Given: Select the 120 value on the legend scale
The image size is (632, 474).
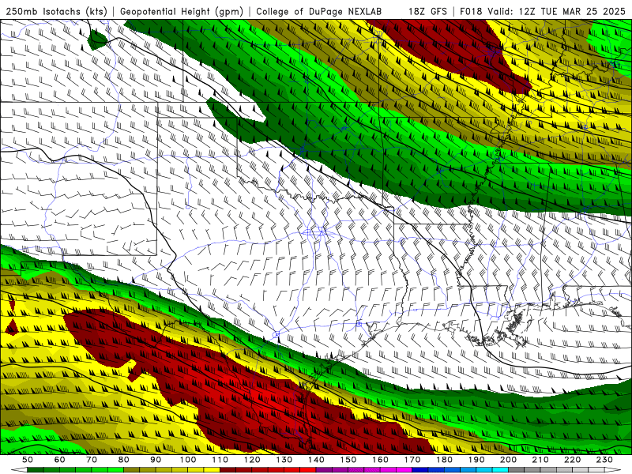Looking at the screenshot, I should [x=252, y=460].
